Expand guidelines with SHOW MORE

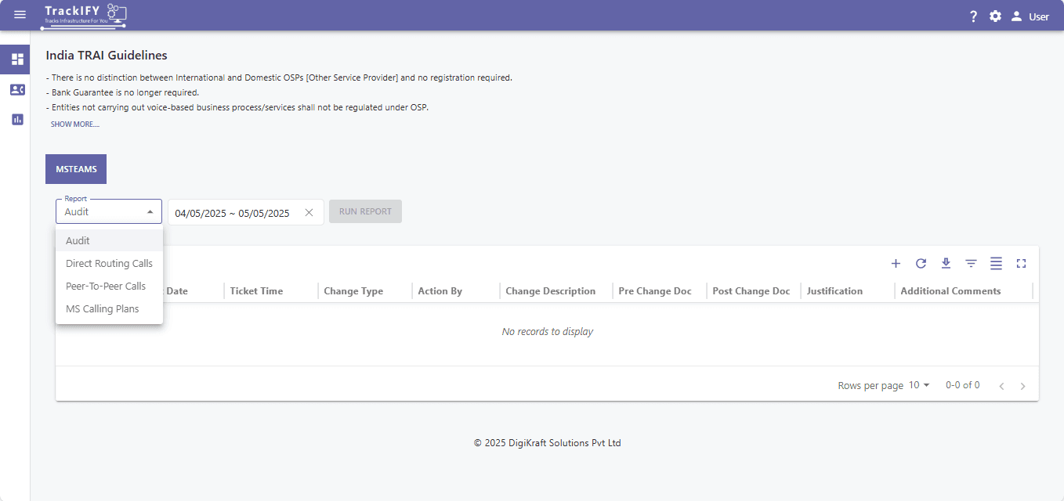click(x=75, y=124)
